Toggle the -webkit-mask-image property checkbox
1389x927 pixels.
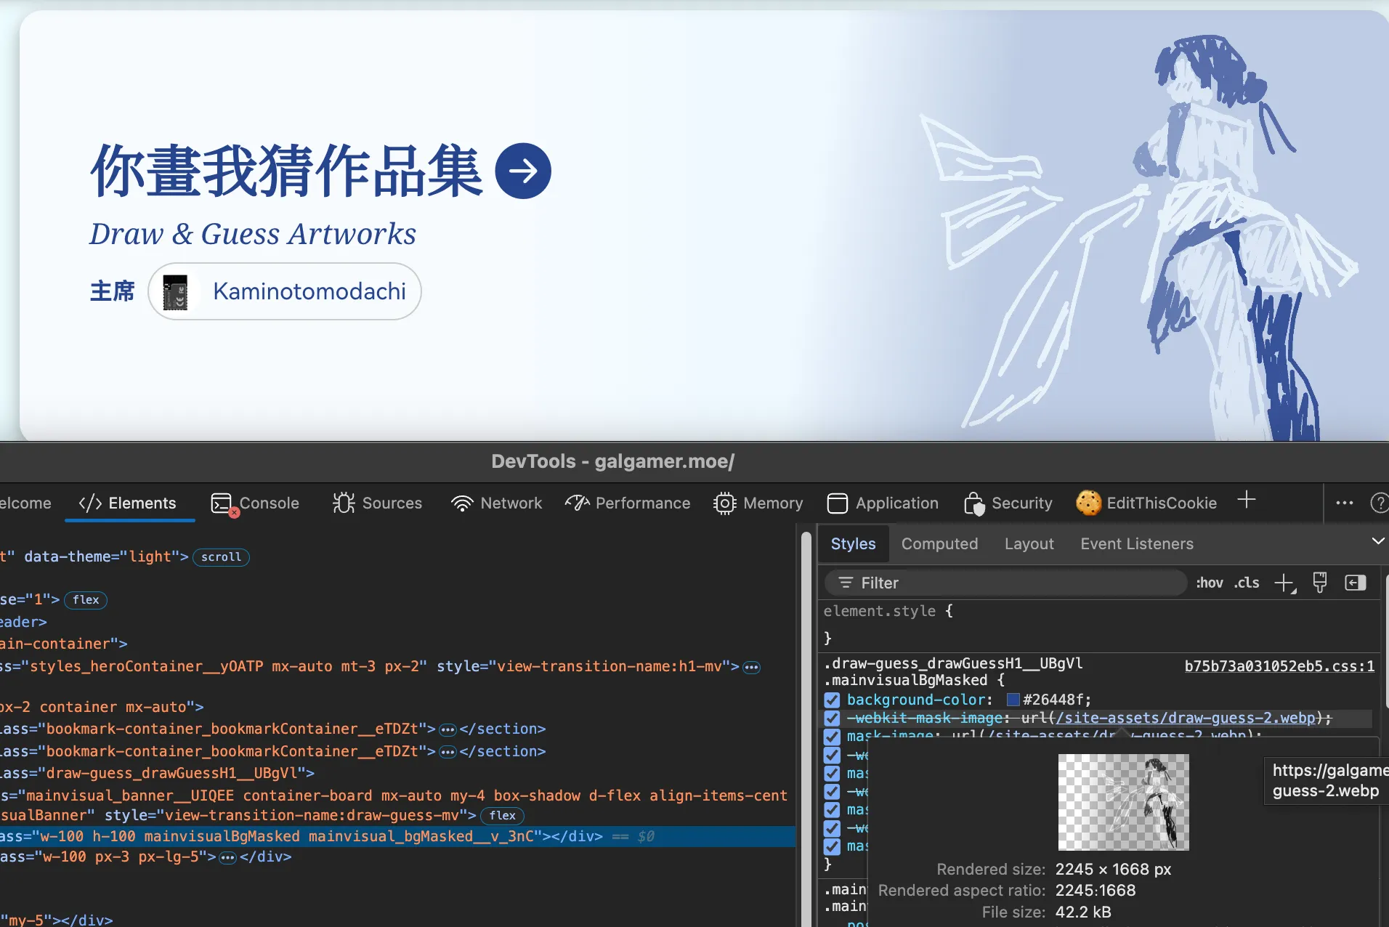tap(833, 718)
